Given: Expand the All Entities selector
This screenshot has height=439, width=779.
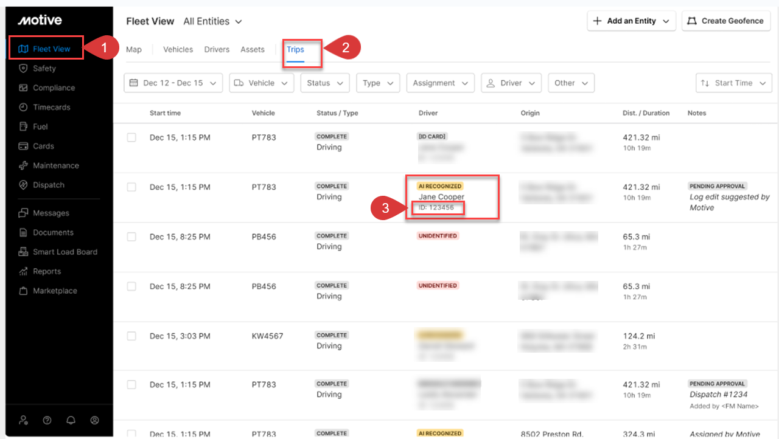Looking at the screenshot, I should click(x=212, y=21).
